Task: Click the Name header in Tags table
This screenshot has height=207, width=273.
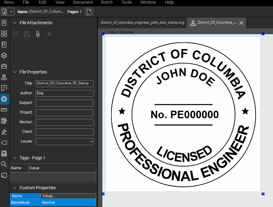Action: tap(19, 168)
